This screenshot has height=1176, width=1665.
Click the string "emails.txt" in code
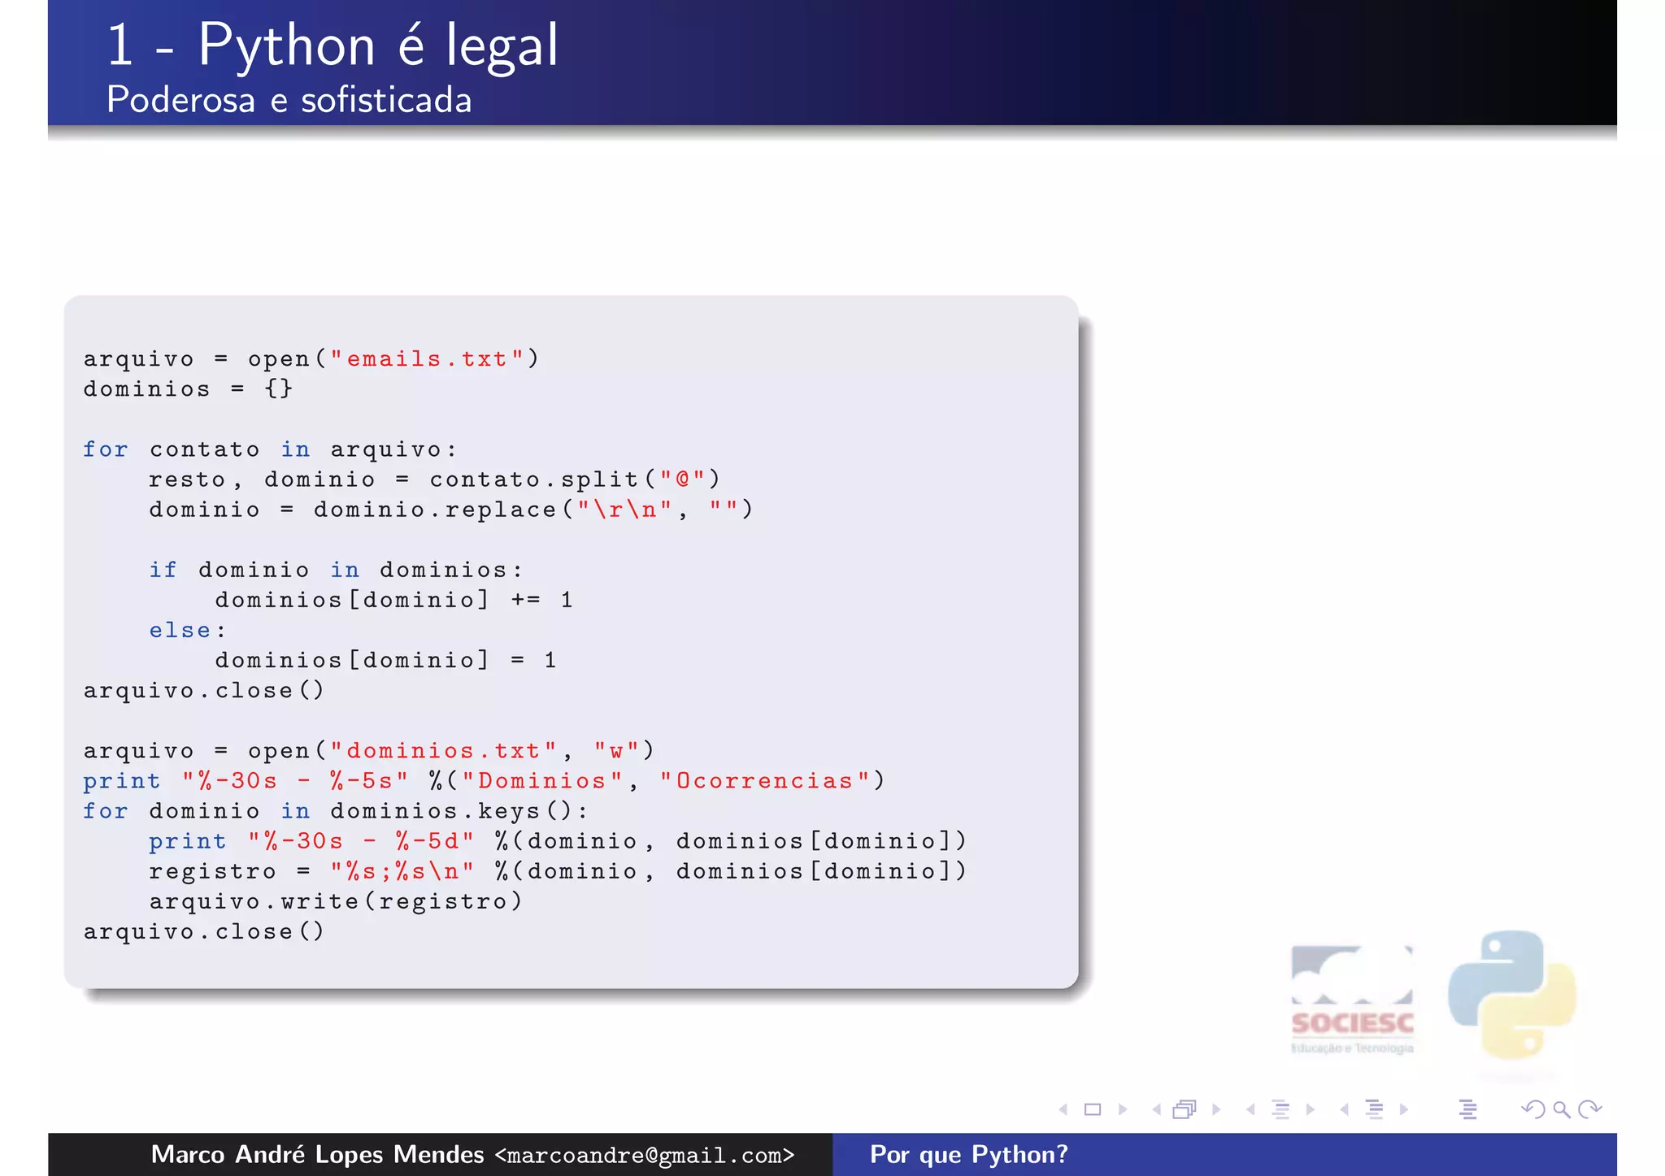coord(427,358)
